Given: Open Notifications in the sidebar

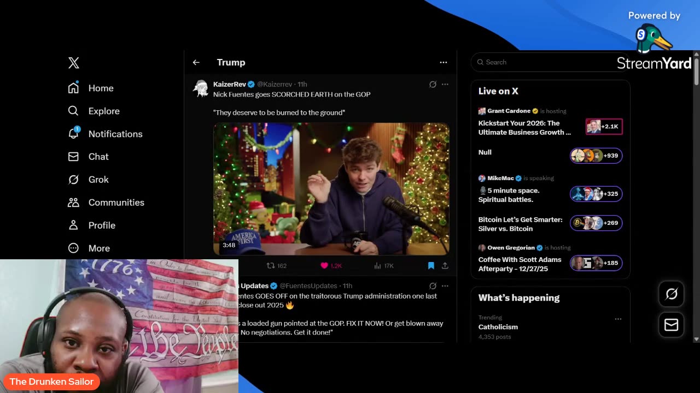Looking at the screenshot, I should point(105,134).
